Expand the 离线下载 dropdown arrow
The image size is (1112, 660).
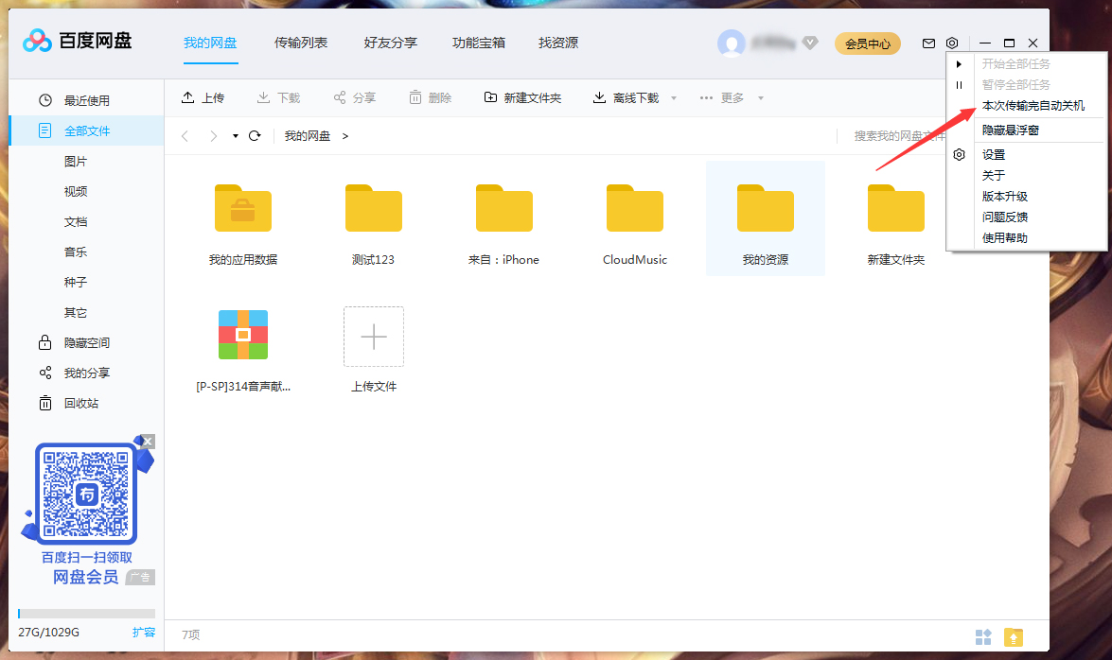(x=672, y=96)
